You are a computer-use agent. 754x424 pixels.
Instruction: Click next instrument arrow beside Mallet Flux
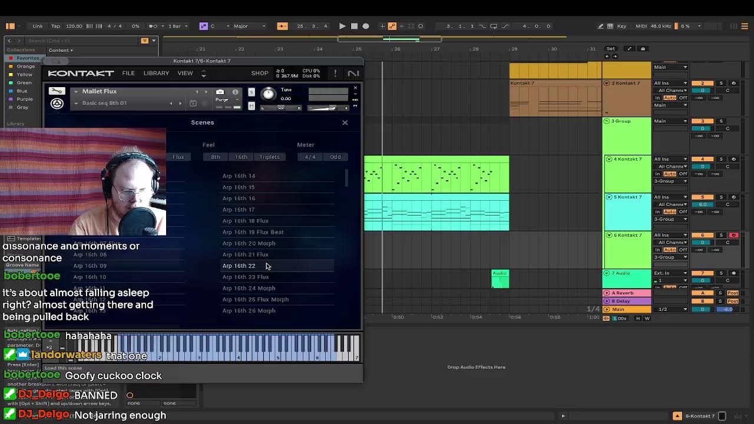206,92
